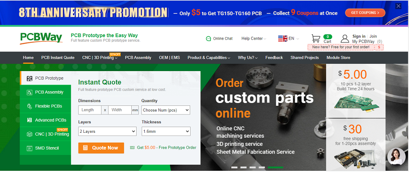Open the 1.6mm thickness dropdown
Viewport: 409px width, 172px height.
point(166,131)
